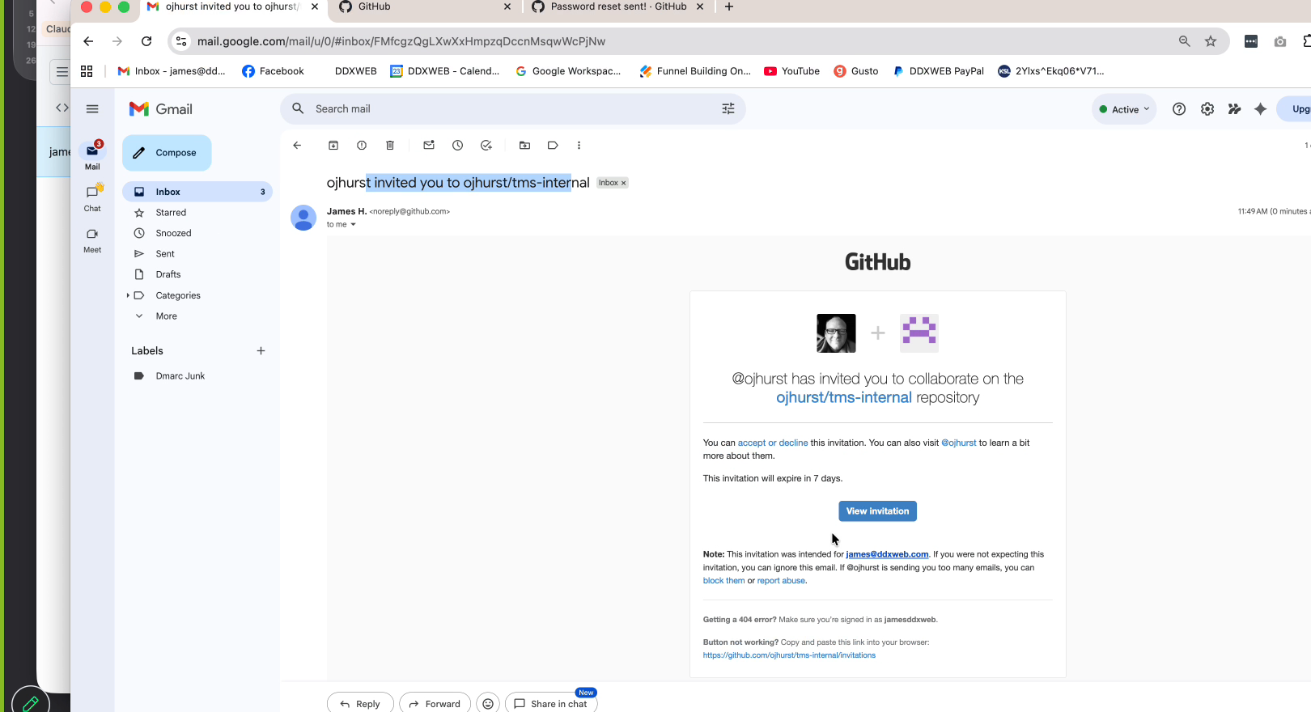Click the browser address bar URL
Screen dimensions: 1311x712
[401, 41]
